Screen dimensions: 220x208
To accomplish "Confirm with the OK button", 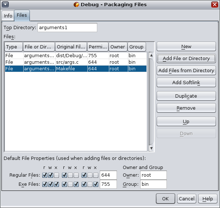I will click(x=165, y=199).
